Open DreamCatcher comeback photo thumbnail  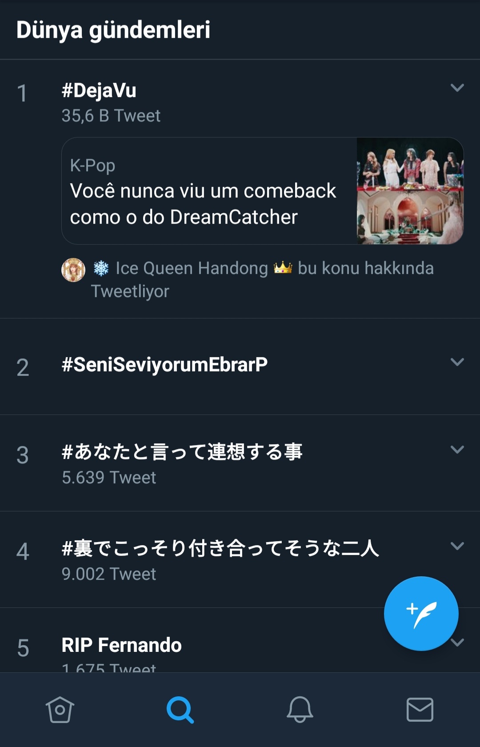(410, 191)
